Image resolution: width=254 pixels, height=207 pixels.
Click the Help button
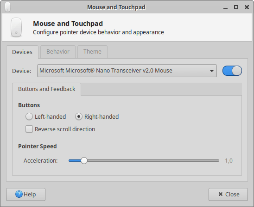point(26,195)
